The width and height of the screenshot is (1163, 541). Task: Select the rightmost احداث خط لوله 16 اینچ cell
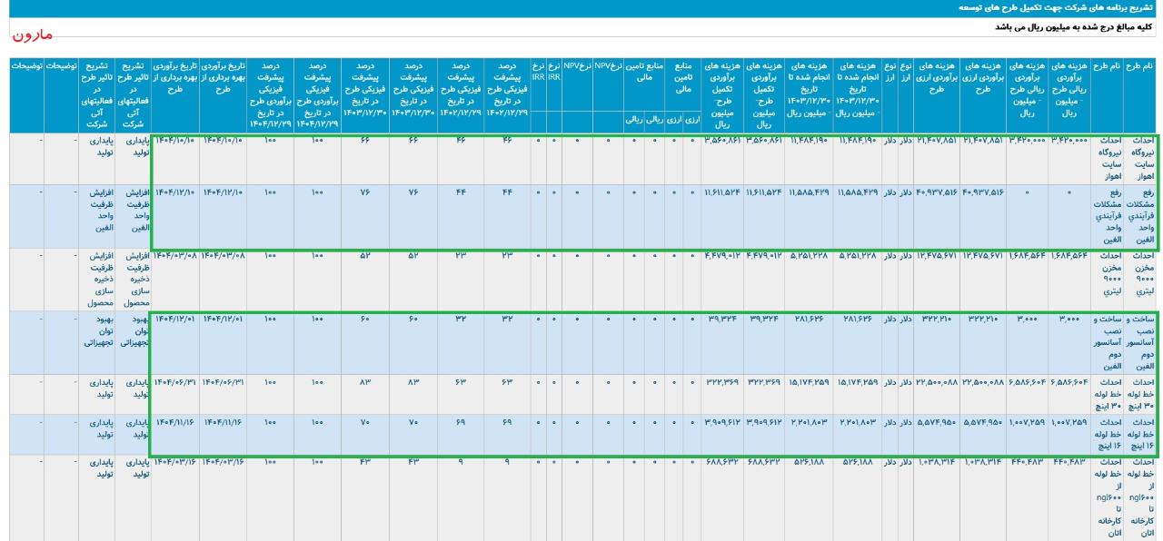point(1141,434)
